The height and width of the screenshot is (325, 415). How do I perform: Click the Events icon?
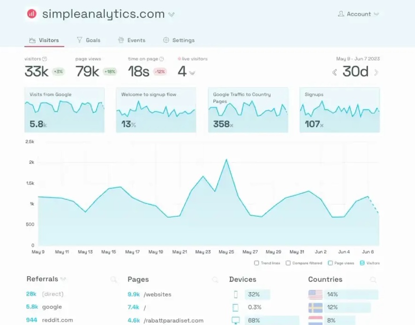pos(121,40)
